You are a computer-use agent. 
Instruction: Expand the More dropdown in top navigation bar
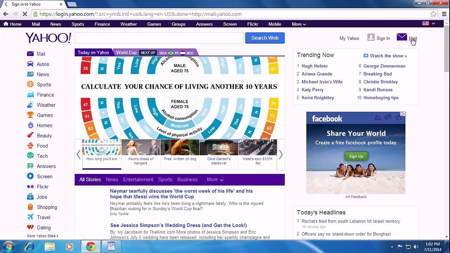click(x=299, y=24)
